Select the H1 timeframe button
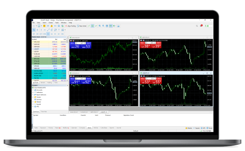This screenshot has width=245, height=151. tap(48, 34)
